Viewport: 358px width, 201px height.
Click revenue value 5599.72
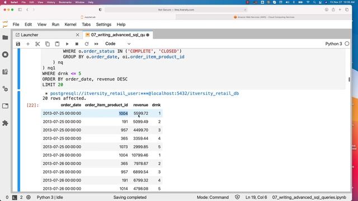tap(141, 113)
